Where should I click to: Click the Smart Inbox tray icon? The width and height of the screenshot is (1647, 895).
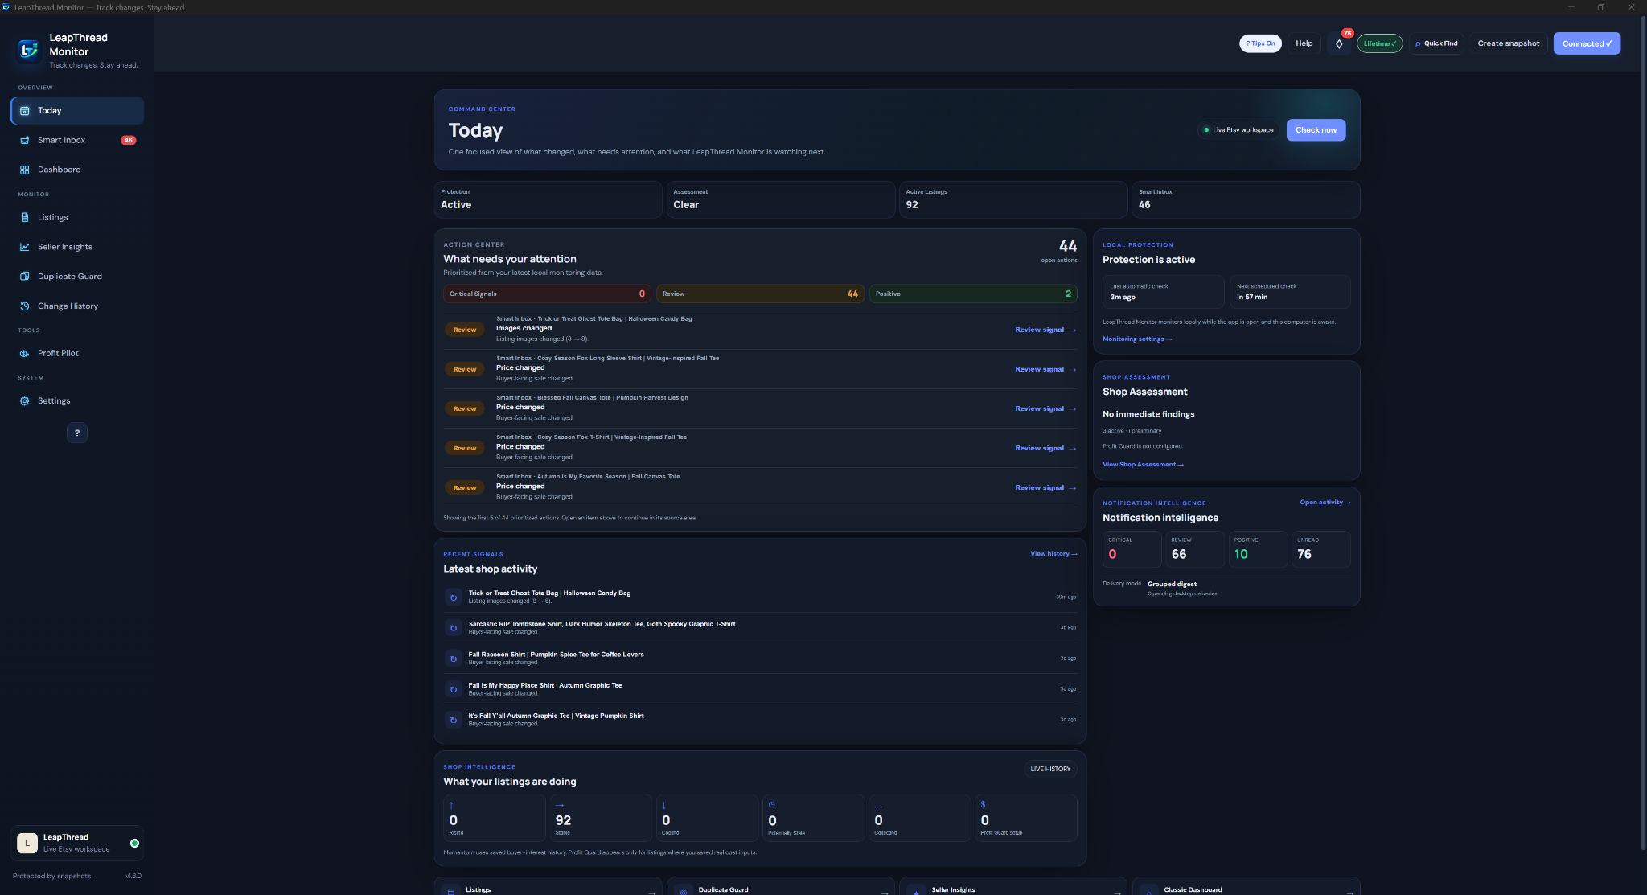coord(24,140)
